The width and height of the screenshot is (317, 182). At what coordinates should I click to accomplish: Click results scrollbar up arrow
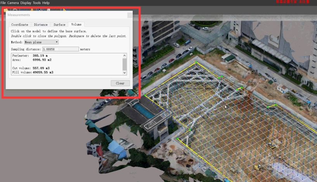[x=125, y=56]
